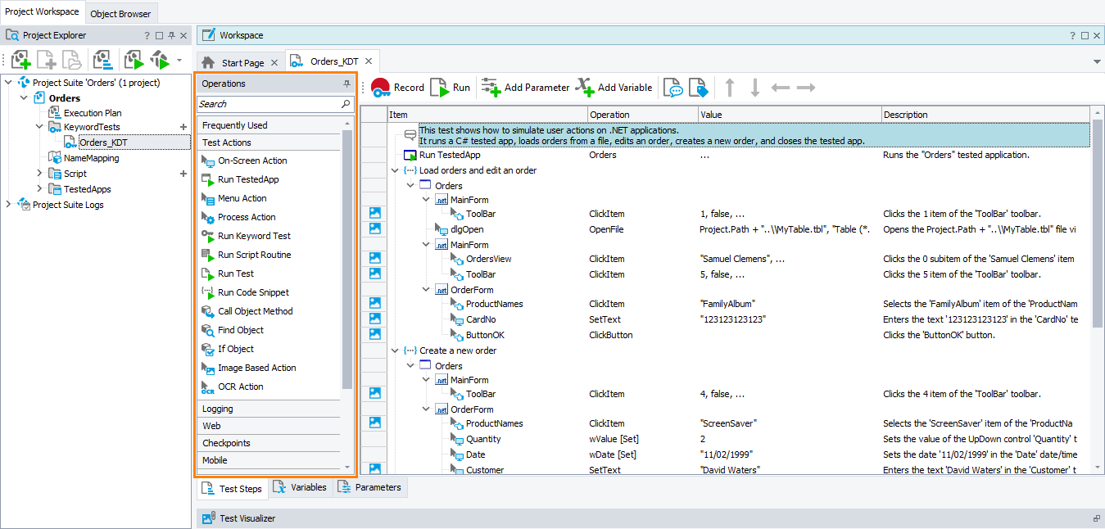Select the NameMapping item in Project Explorer
The width and height of the screenshot is (1105, 529).
click(x=91, y=158)
